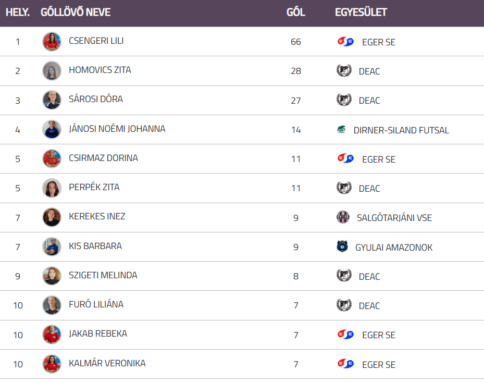Click Gyulai Amazonok club emblem

point(342,247)
